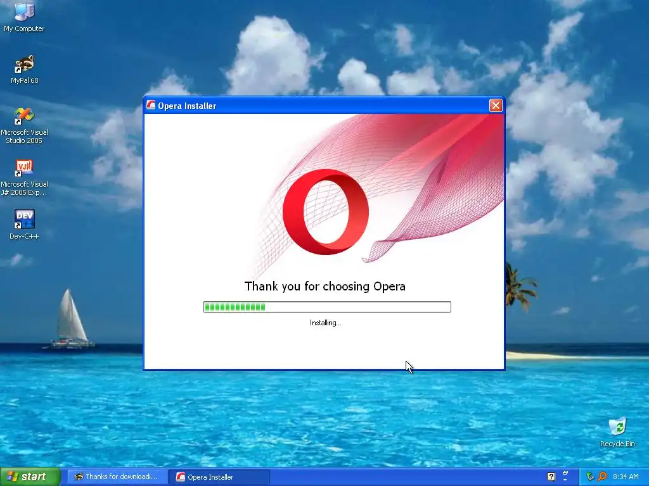The height and width of the screenshot is (486, 649).
Task: Select Microsoft Visual J# 2005 Express shortcut
Action: point(24,178)
